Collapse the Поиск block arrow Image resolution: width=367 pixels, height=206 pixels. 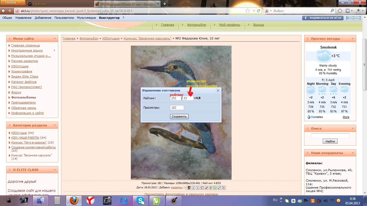353,128
